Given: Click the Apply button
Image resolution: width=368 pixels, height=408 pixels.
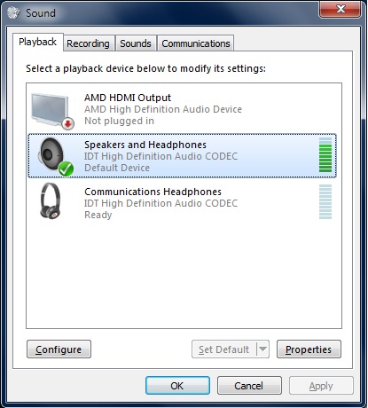Looking at the screenshot, I should coord(321,386).
